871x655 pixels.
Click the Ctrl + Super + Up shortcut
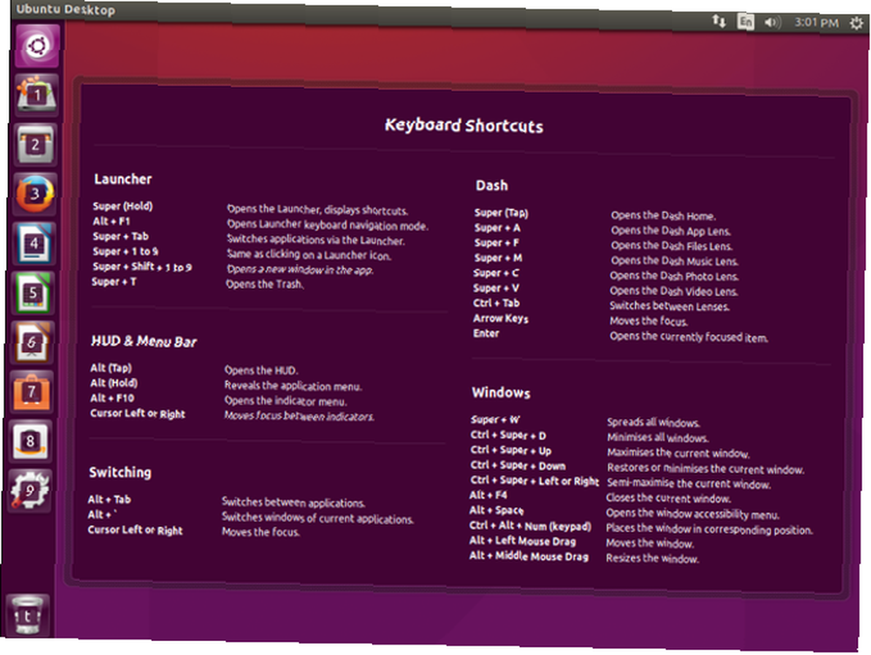(x=511, y=450)
